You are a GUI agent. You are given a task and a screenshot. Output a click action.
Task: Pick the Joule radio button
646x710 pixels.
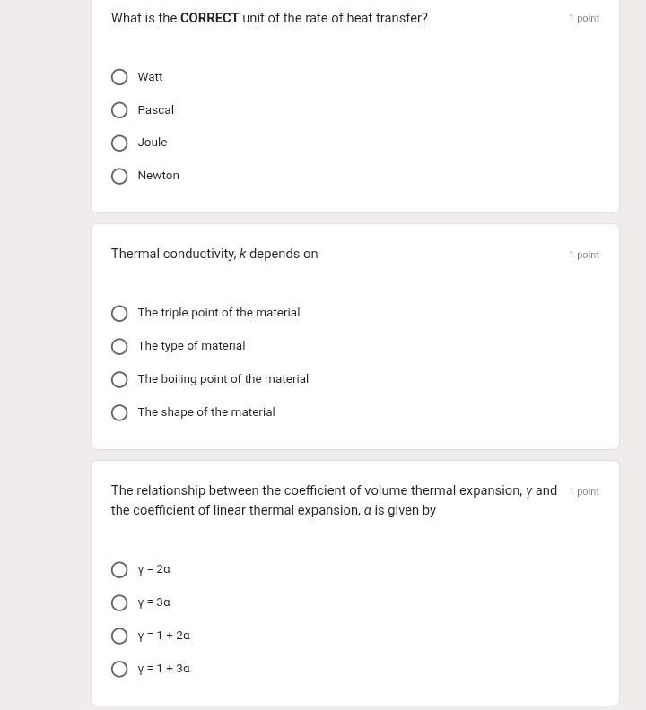click(119, 143)
